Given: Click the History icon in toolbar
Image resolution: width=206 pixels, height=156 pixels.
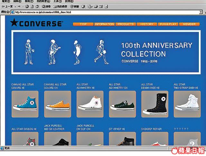Looking at the screenshot, I should [83, 6].
